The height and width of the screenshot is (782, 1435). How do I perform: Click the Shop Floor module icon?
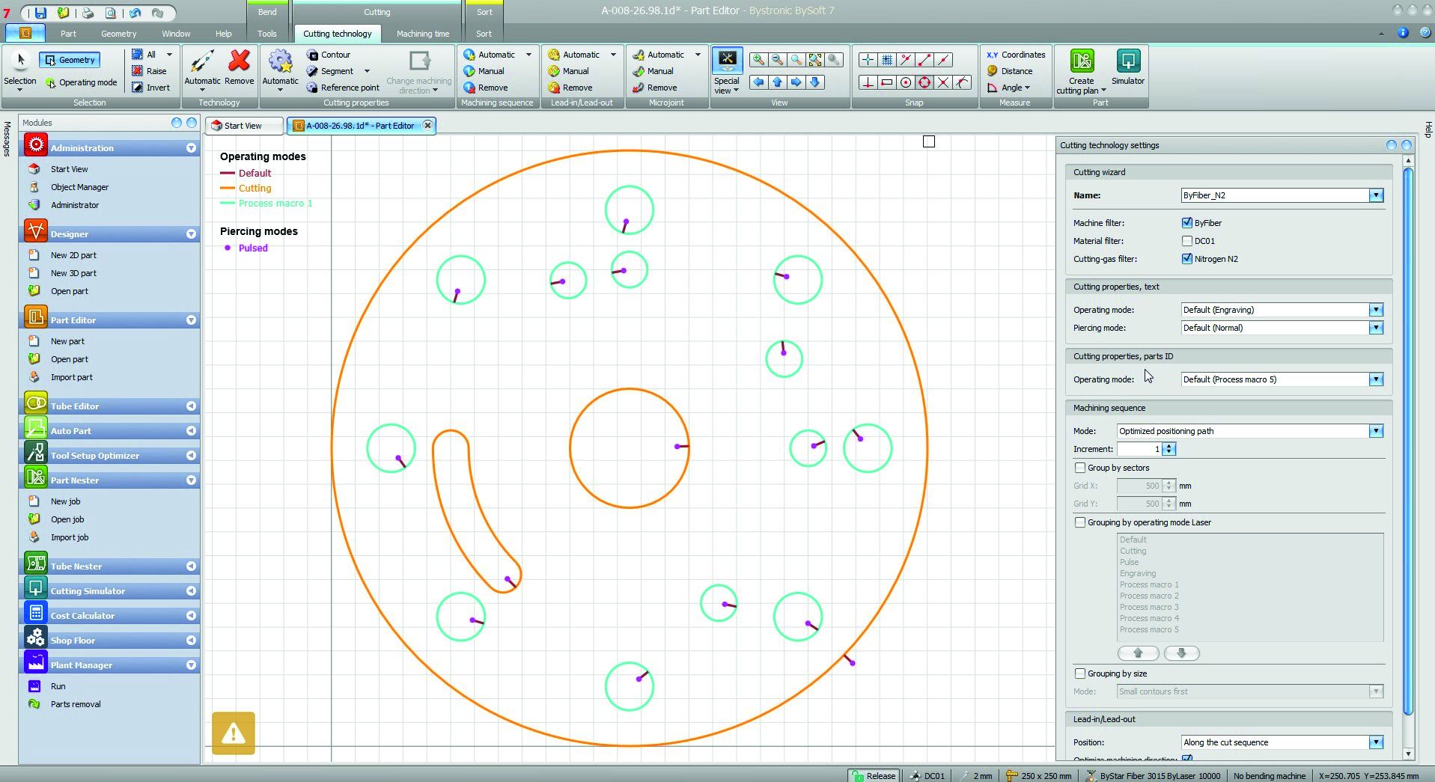pos(35,638)
